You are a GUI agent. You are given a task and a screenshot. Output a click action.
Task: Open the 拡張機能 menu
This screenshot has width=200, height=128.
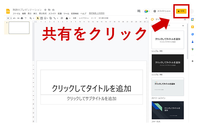(75, 13)
